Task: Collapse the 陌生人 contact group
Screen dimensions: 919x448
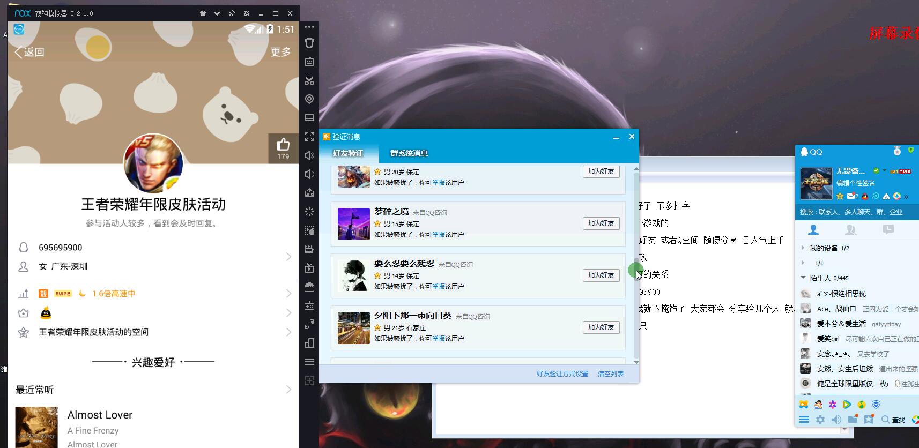Action: click(803, 278)
